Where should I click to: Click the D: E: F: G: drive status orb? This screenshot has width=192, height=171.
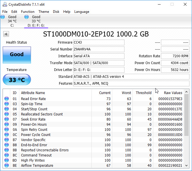(26, 17)
